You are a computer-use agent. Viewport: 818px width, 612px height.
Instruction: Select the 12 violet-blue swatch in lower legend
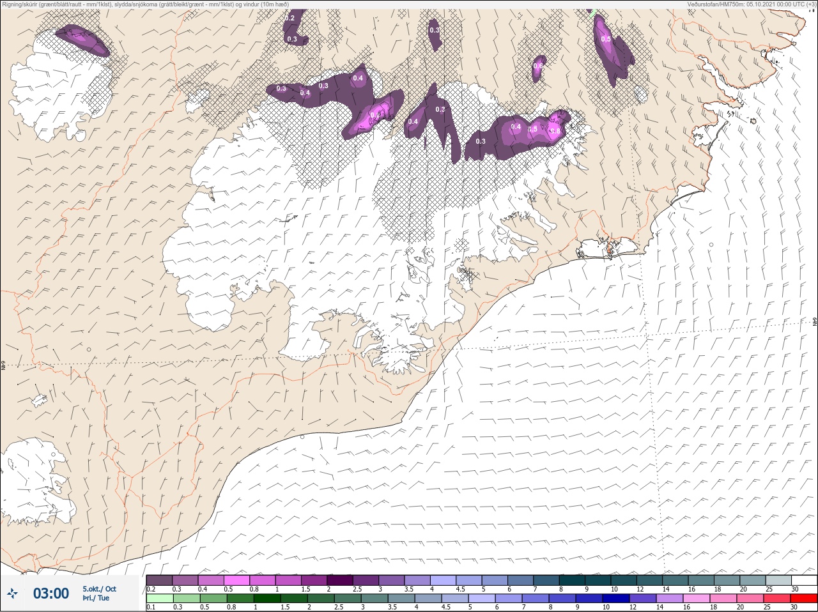point(642,599)
